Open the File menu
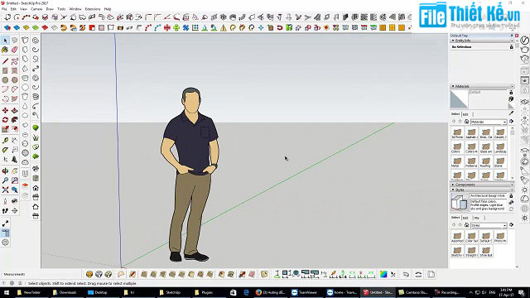 pos(4,9)
